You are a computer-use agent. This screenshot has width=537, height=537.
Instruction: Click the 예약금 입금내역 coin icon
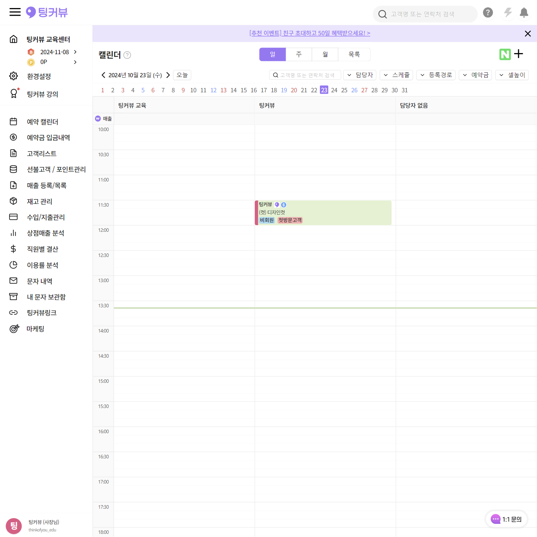(14, 137)
